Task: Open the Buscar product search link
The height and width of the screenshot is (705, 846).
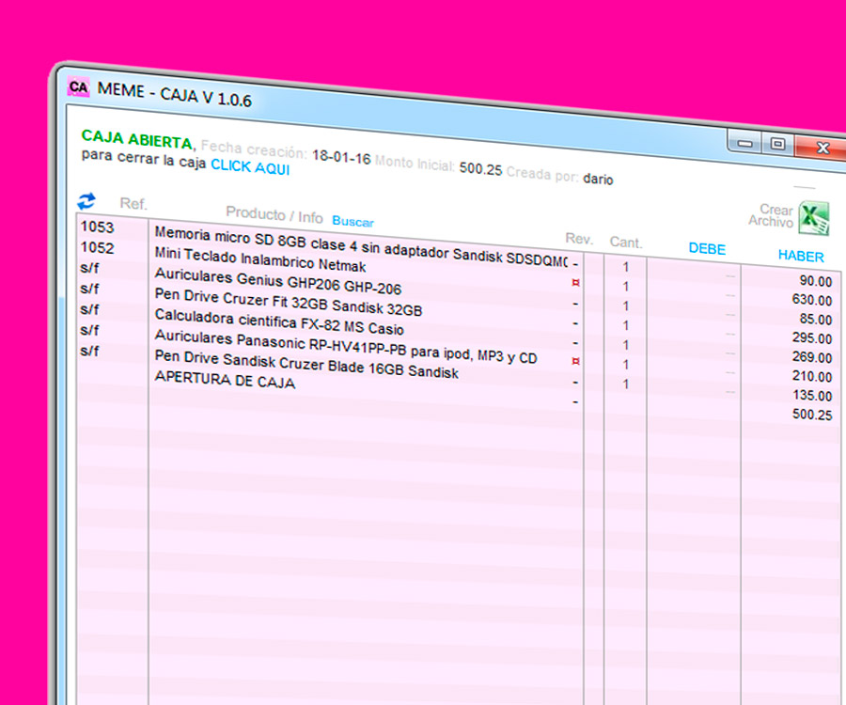Action: point(352,222)
